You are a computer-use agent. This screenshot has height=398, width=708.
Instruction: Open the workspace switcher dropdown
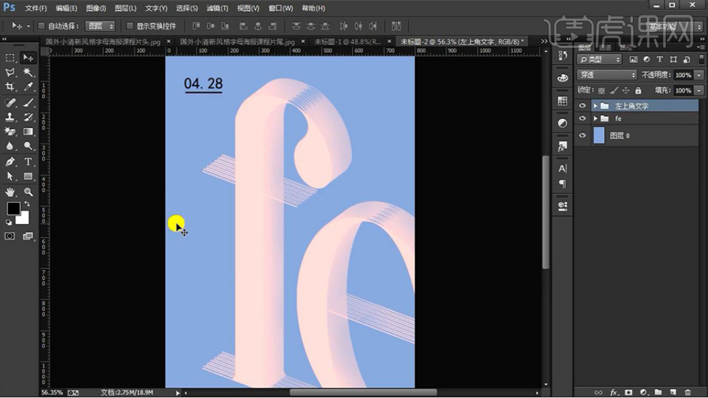674,27
